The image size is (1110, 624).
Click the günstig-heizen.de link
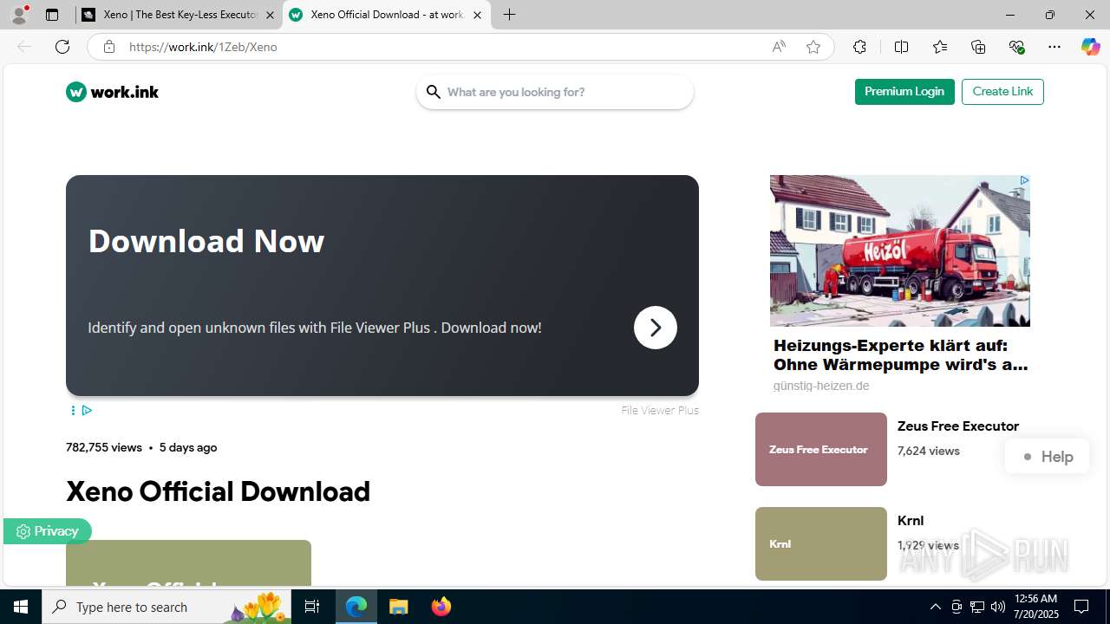pos(821,386)
